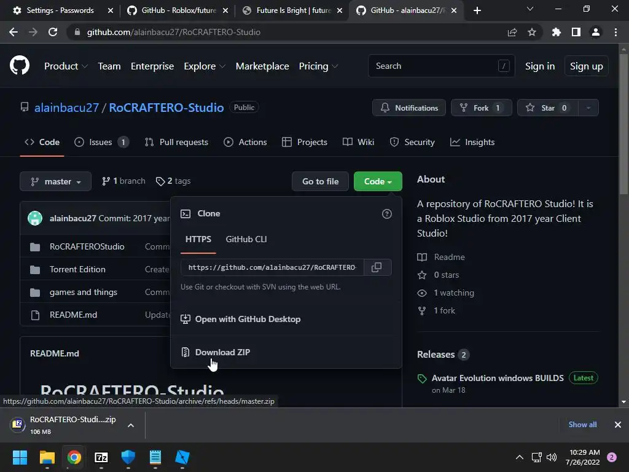Open the Security tab
This screenshot has height=472, width=629.
tap(412, 142)
